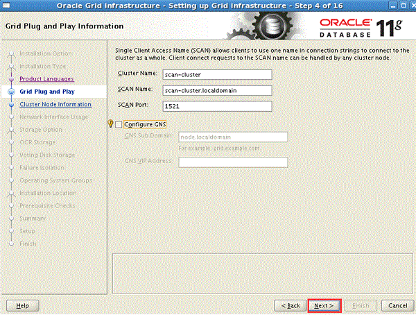Click the Storage Option step
Screen dimensions: 416x315
(x=41, y=130)
